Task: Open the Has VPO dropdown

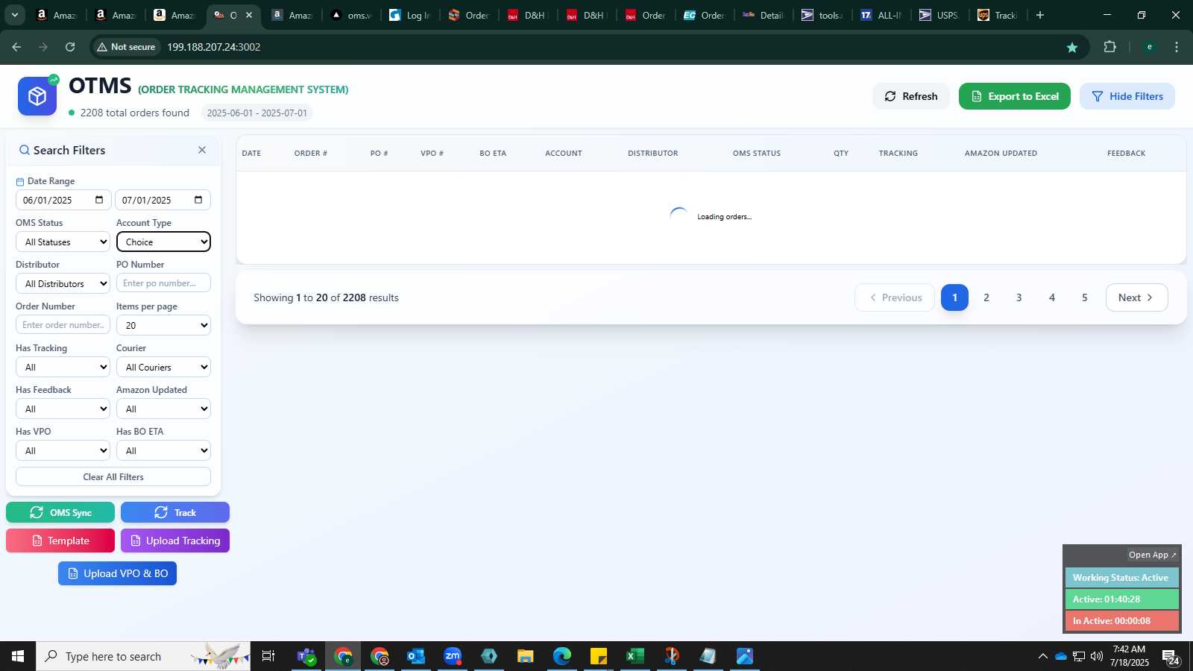Action: 63,450
